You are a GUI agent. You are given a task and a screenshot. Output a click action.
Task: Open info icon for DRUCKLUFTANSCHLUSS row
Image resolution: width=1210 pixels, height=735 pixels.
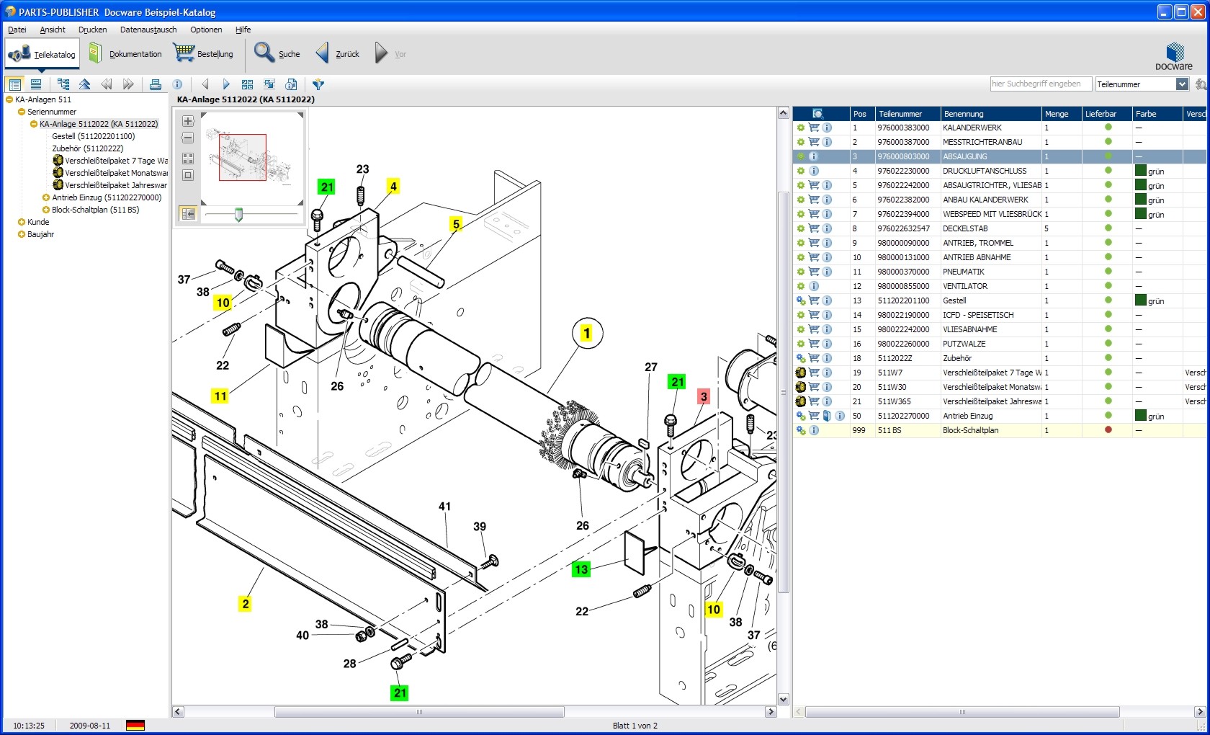814,171
